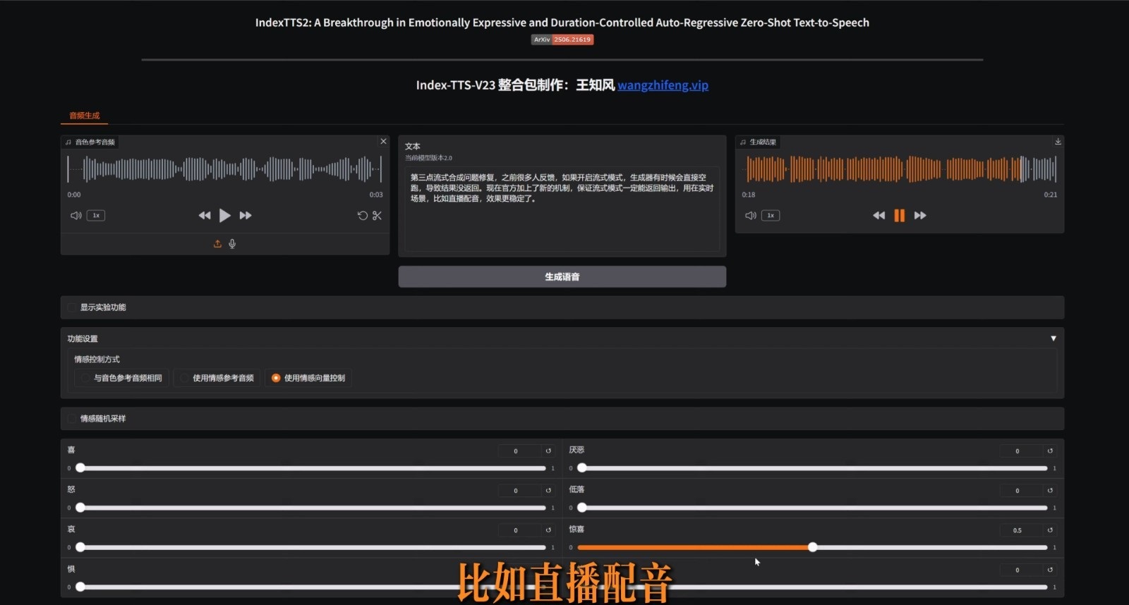Click the trim scissors icon in reference audio
This screenshot has width=1129, height=605.
pyautogui.click(x=377, y=216)
